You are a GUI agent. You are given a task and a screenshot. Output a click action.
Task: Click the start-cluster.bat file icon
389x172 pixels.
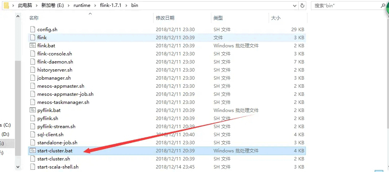click(x=33, y=150)
